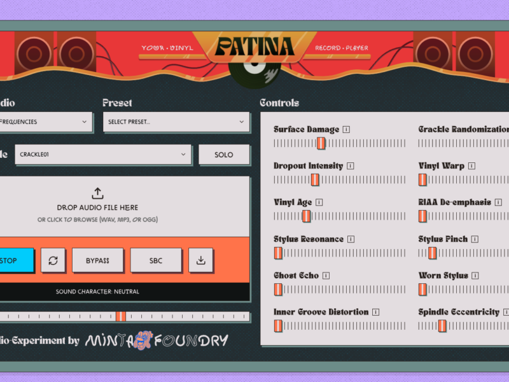
Task: Click the drop audio file area
Action: click(125, 206)
